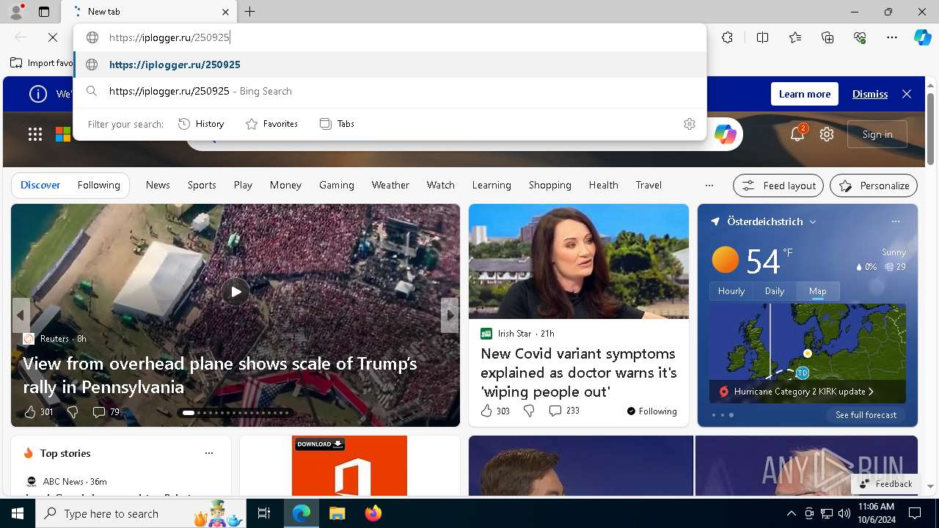Show the Daily forecast tab
Image resolution: width=939 pixels, height=528 pixels.
coord(775,291)
